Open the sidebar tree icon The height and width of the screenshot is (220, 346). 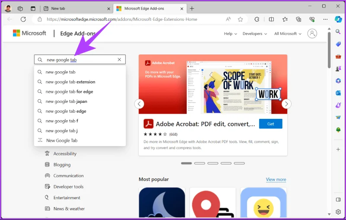[x=338, y=130]
